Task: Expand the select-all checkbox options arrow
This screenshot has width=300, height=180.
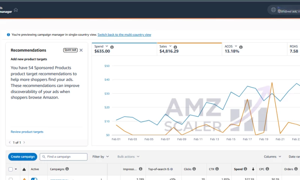Action: tap(16, 169)
